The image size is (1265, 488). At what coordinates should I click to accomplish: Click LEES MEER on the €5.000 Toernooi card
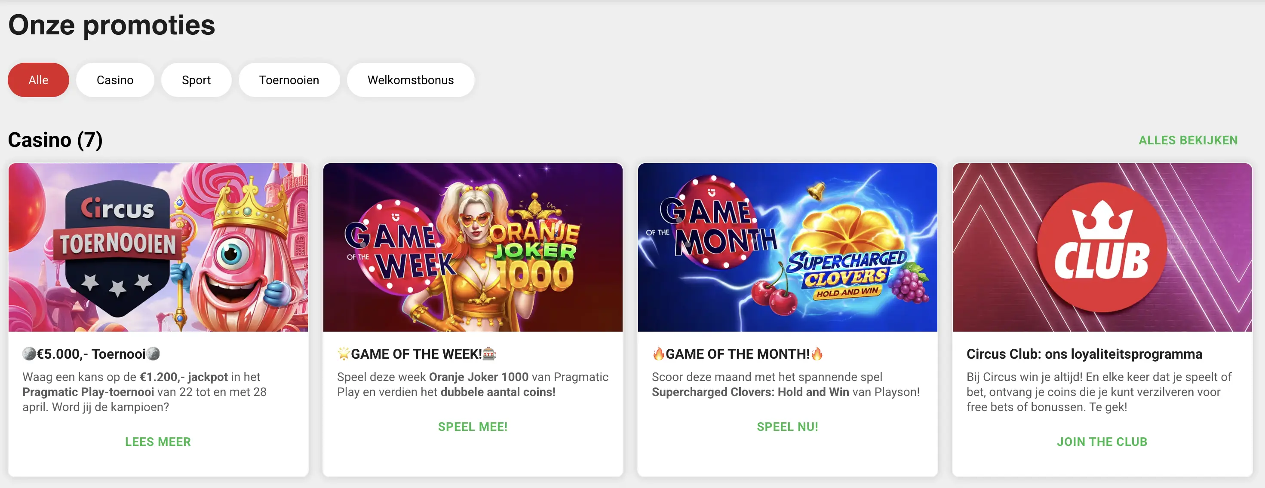(x=158, y=442)
